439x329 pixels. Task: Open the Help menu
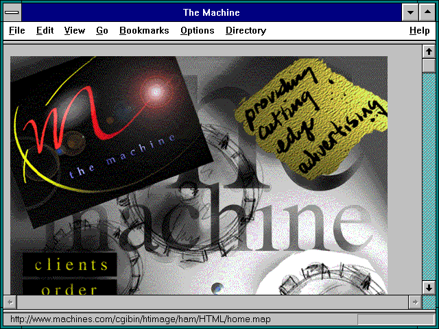click(x=419, y=30)
